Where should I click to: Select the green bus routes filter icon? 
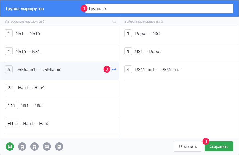pyautogui.click(x=10, y=147)
